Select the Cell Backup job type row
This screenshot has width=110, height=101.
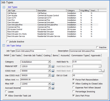coord(53,13)
